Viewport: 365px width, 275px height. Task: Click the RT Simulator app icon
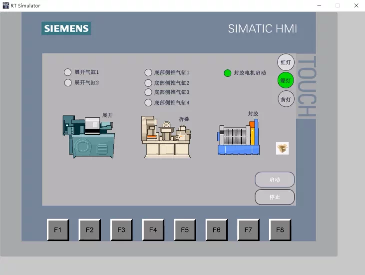[x=5, y=5]
